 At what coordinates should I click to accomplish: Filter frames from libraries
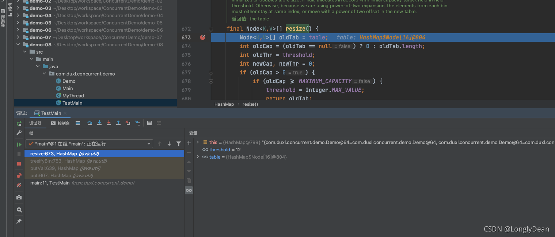[179, 144]
